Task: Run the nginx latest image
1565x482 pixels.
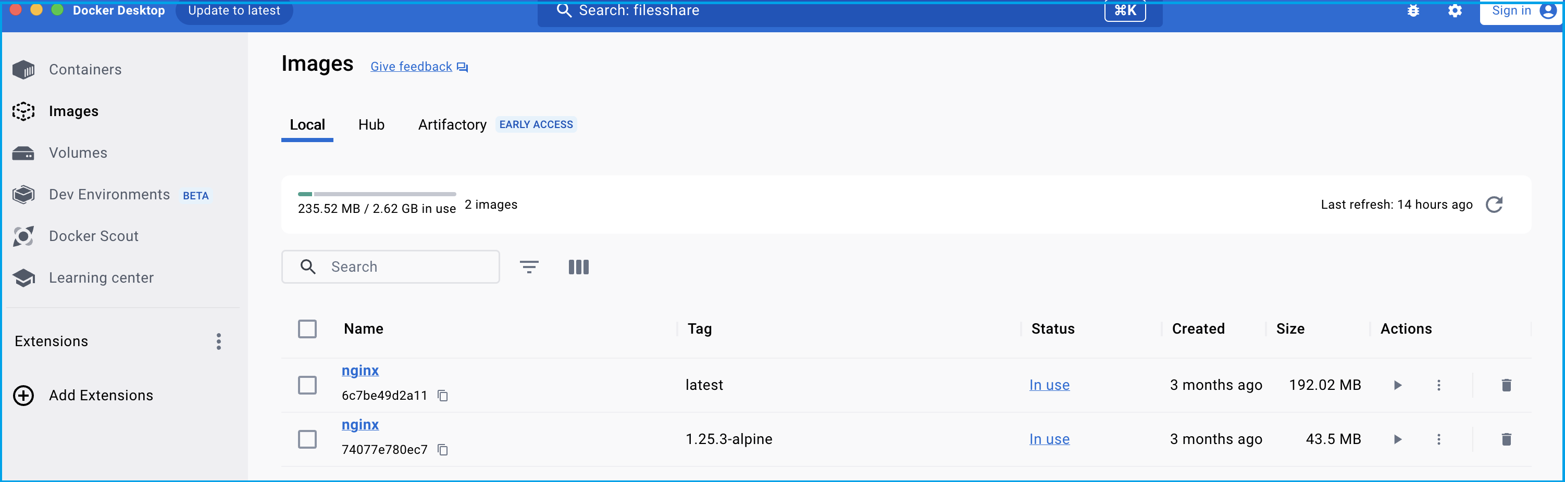Action: pos(1397,386)
